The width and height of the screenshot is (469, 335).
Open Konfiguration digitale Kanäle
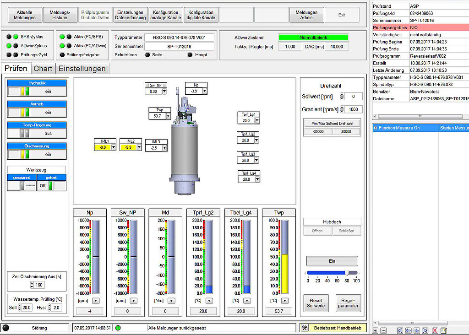(x=201, y=15)
